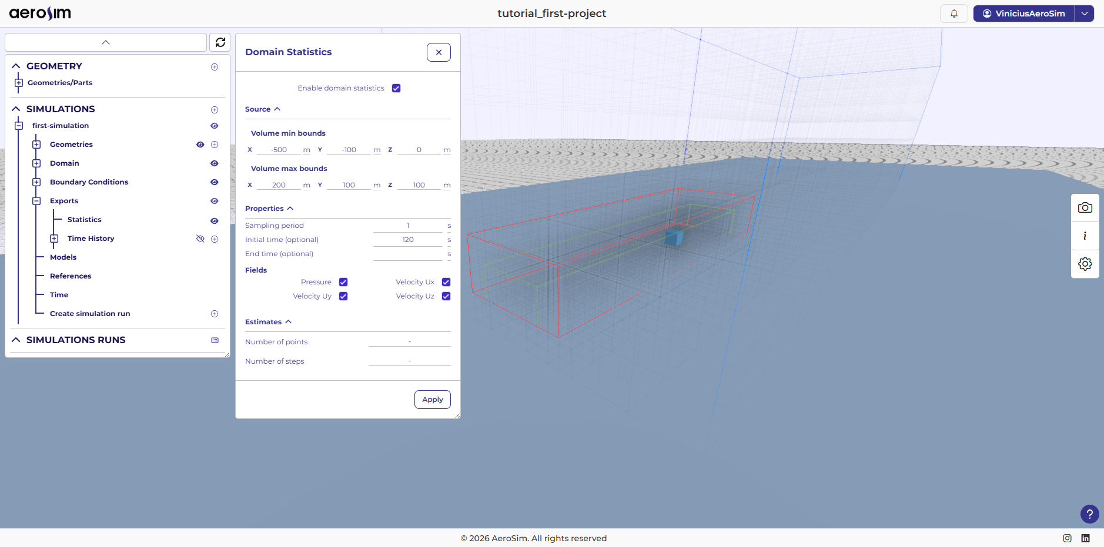Open the viewer info panel
The height and width of the screenshot is (547, 1104).
tap(1085, 236)
